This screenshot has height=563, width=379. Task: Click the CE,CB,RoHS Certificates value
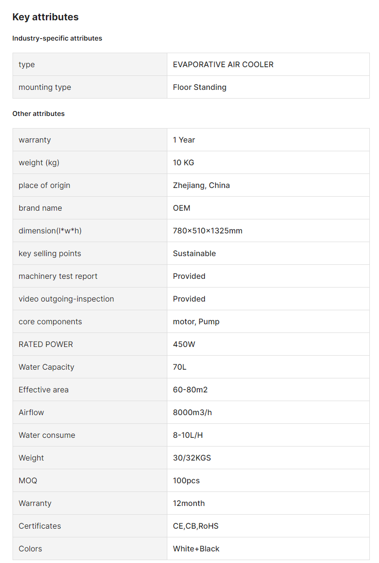click(196, 526)
